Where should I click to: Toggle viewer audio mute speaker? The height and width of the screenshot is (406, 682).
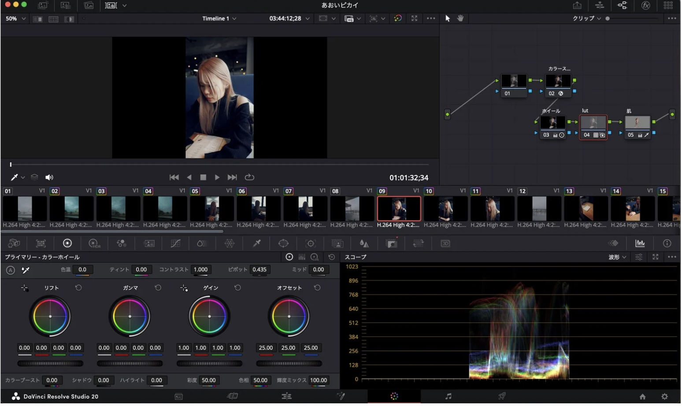coord(49,178)
